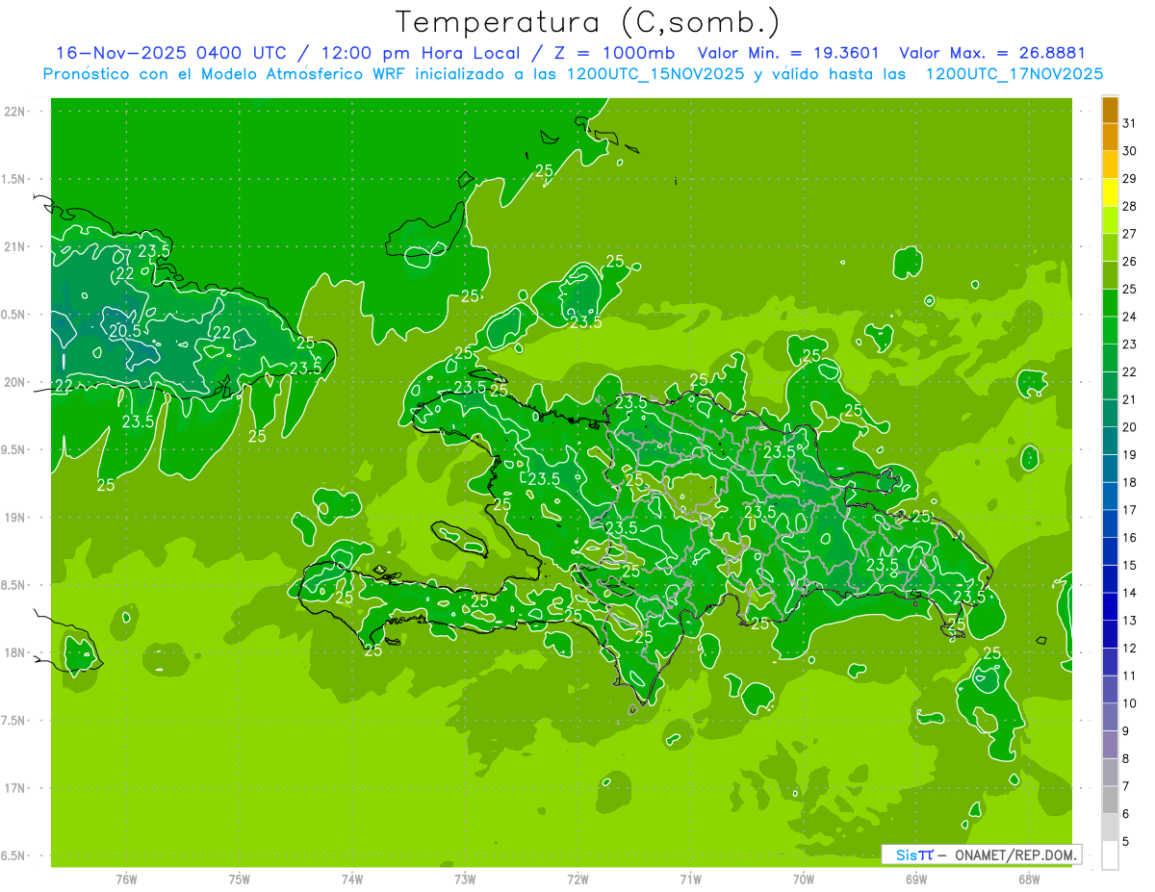This screenshot has width=1155, height=892.
Task: Click the color scale label 26
Action: click(1129, 262)
